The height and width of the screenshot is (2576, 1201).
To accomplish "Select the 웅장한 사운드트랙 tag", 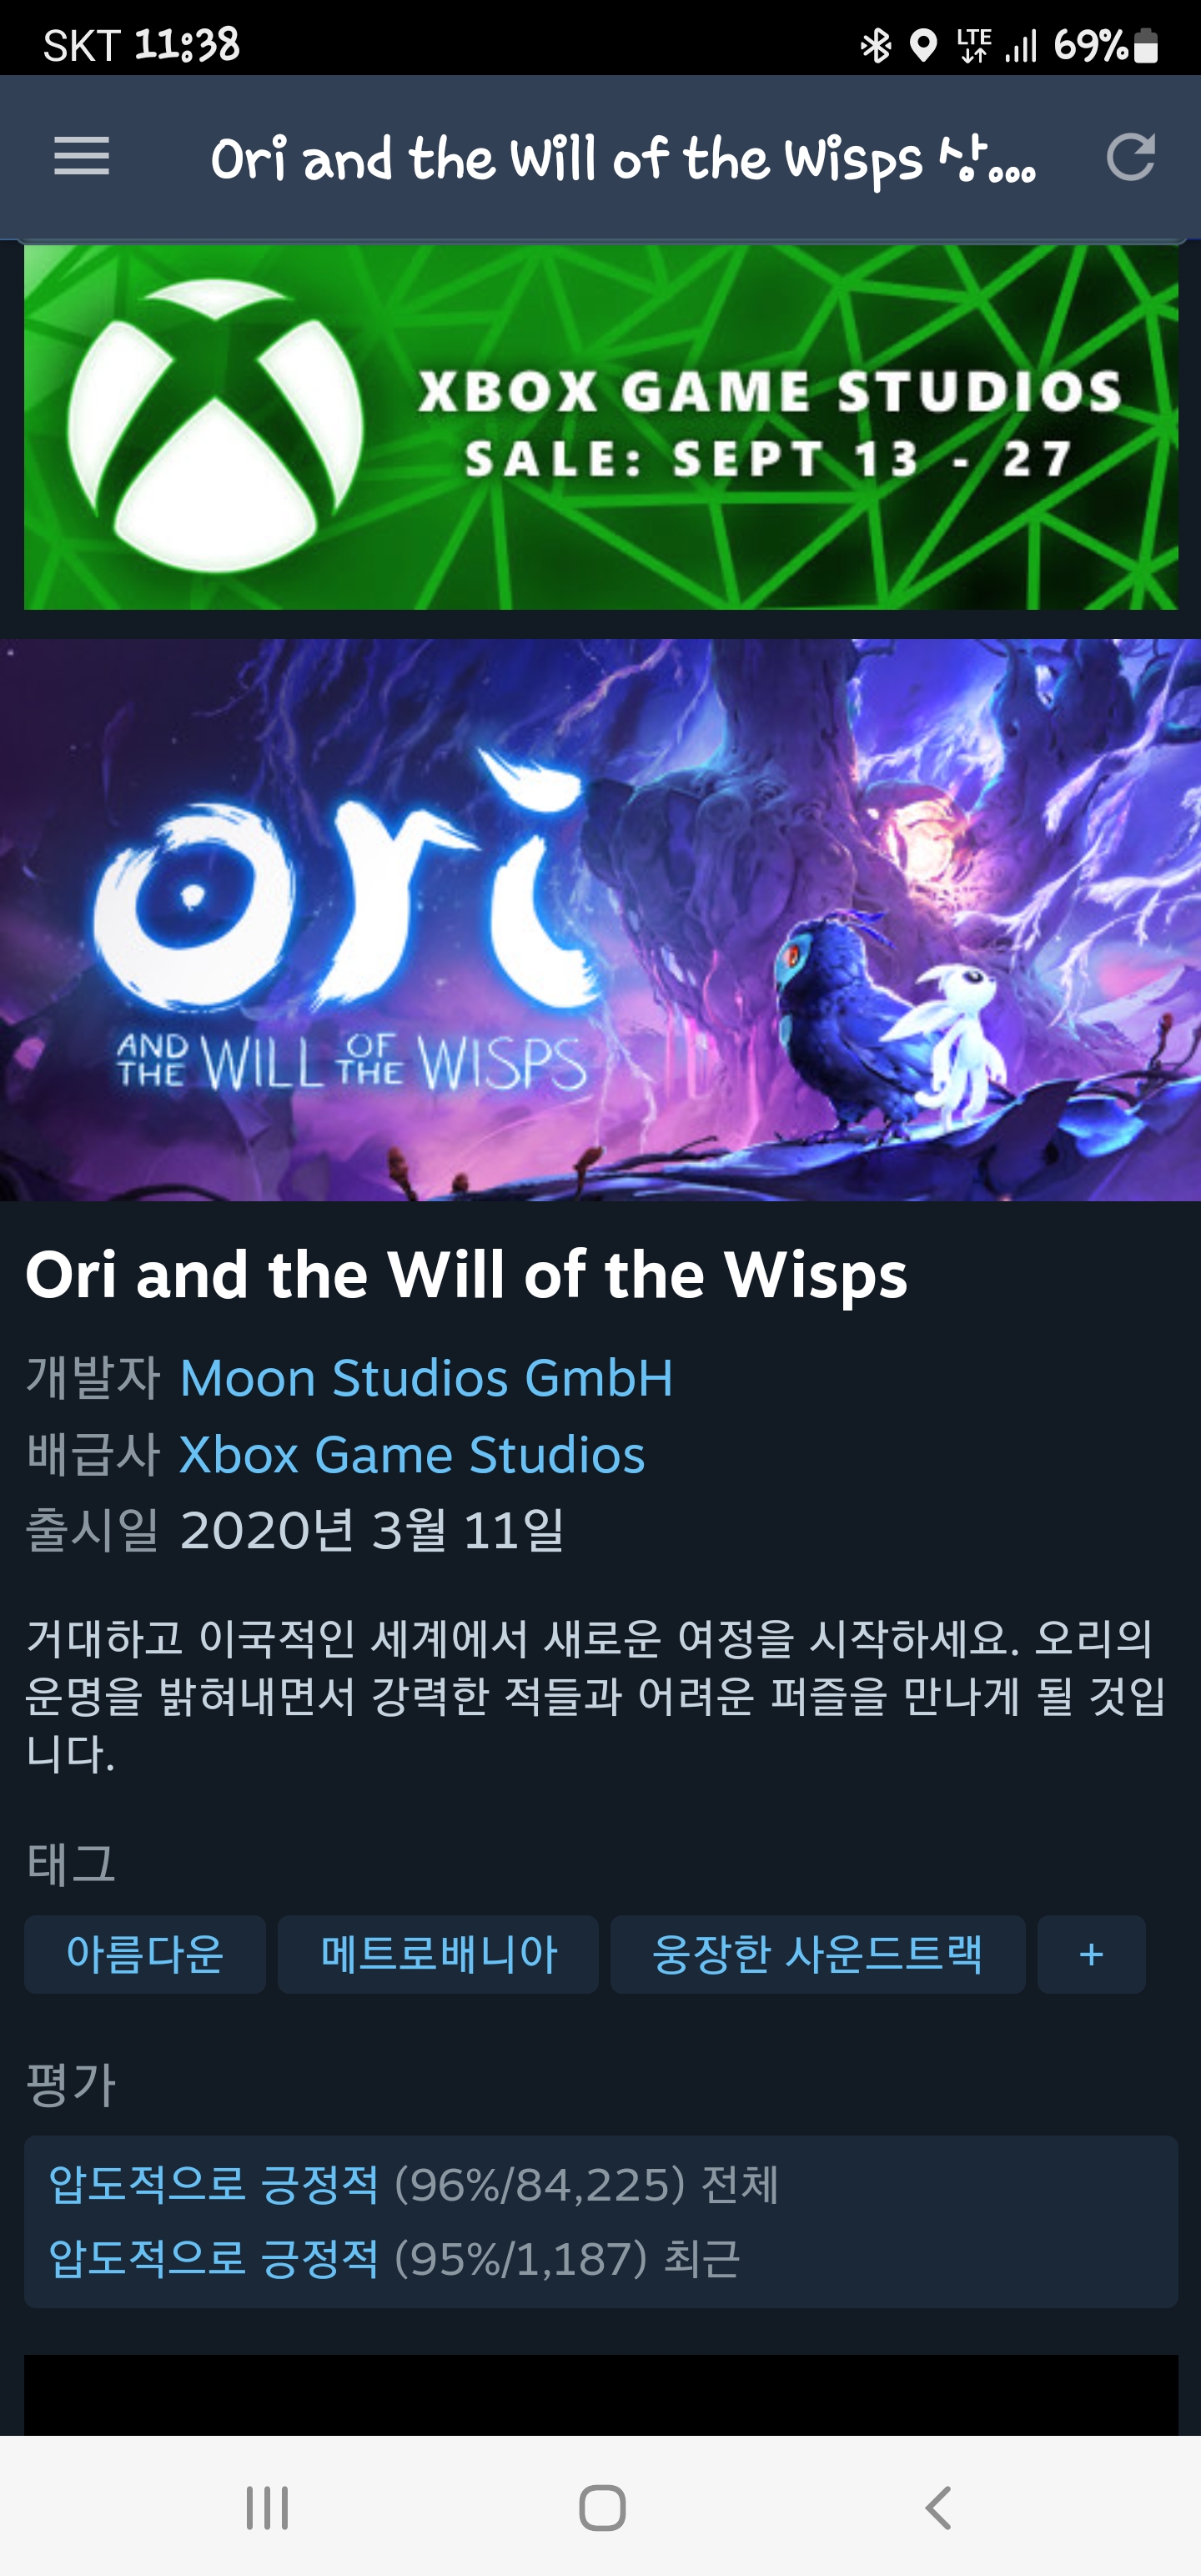I will coord(818,1954).
